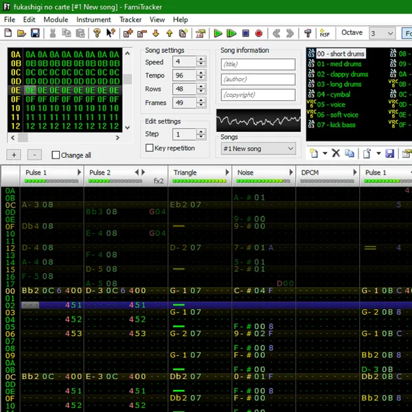
Task: Expand the load instrument dropdown arrow
Action: click(x=378, y=153)
